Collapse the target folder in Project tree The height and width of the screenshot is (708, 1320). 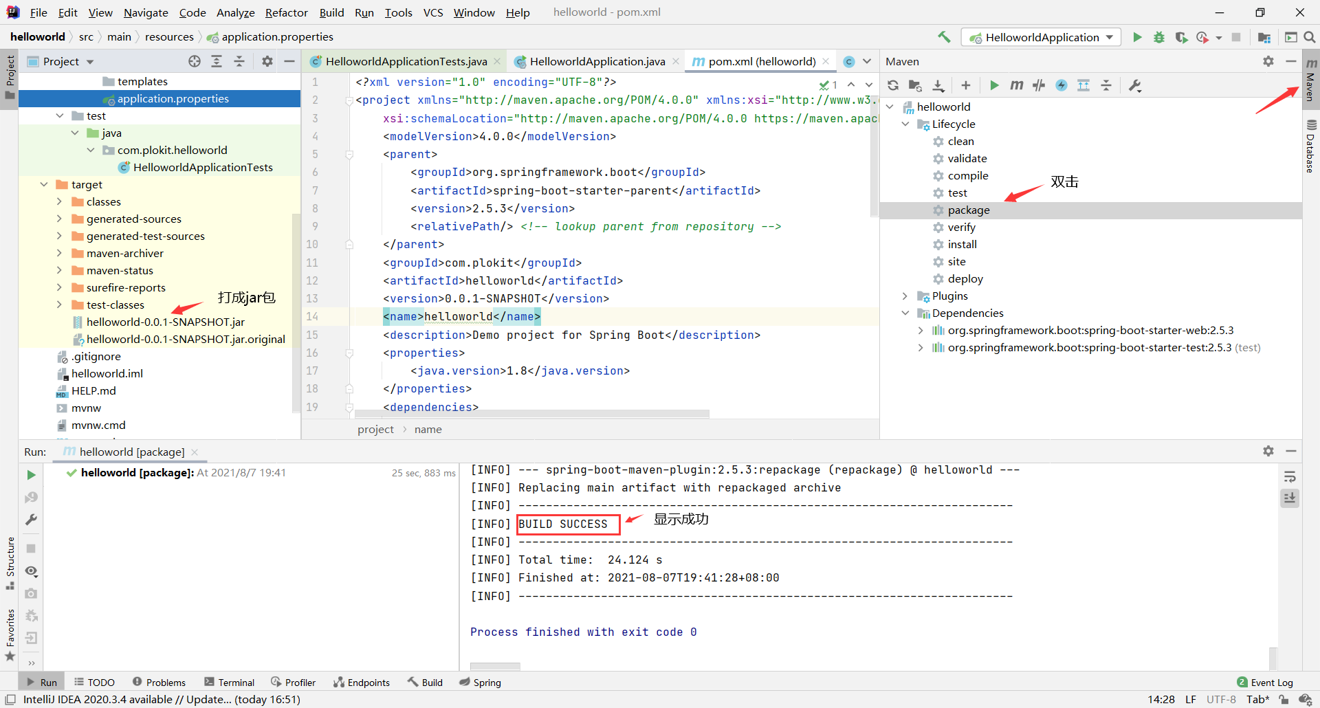point(44,184)
